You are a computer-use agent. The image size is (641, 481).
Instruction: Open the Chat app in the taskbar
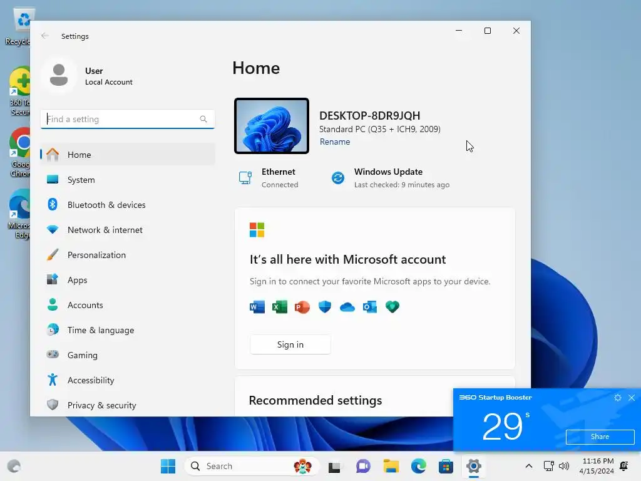[x=363, y=466]
